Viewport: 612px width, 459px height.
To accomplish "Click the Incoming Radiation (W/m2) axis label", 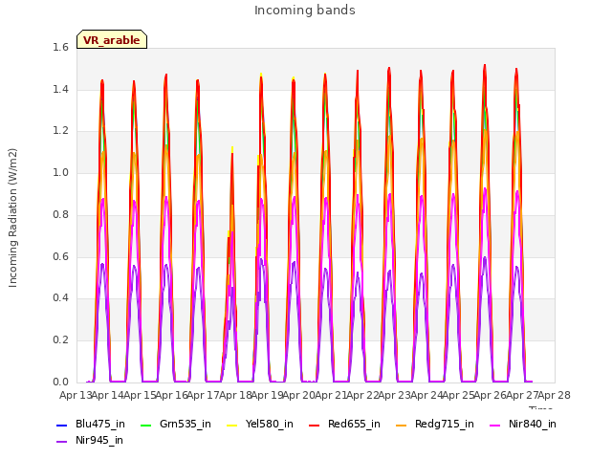I will click(x=12, y=218).
